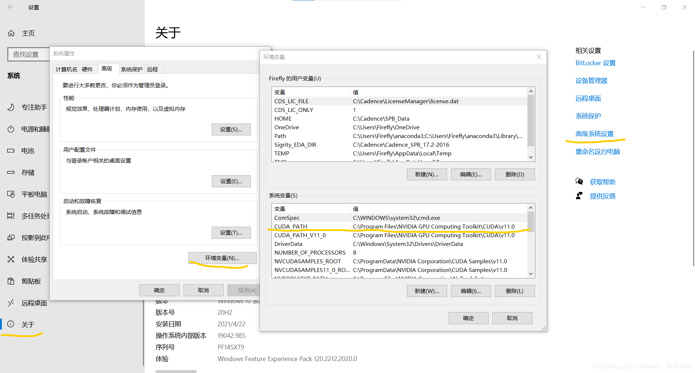Open Shared experiences (体验共享) icon

pyautogui.click(x=11, y=259)
